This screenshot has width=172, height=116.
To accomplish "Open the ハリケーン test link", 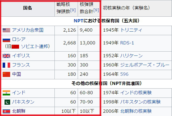I will point(131,56).
